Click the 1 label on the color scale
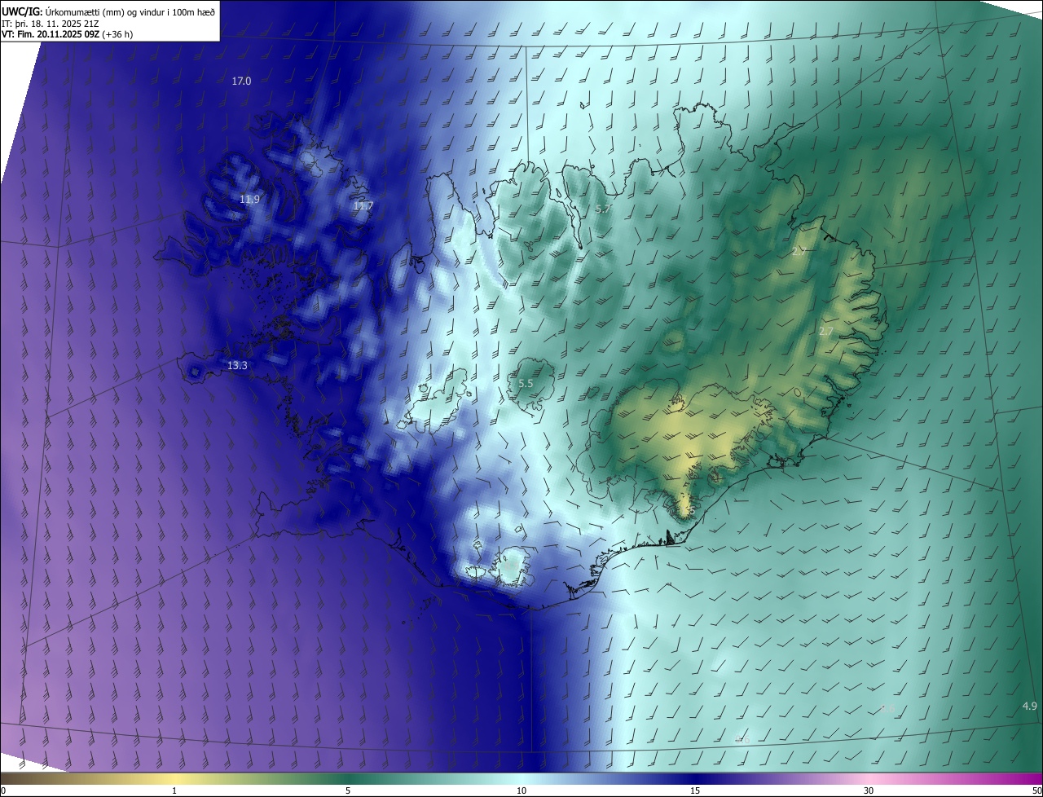The width and height of the screenshot is (1043, 797). tap(174, 791)
